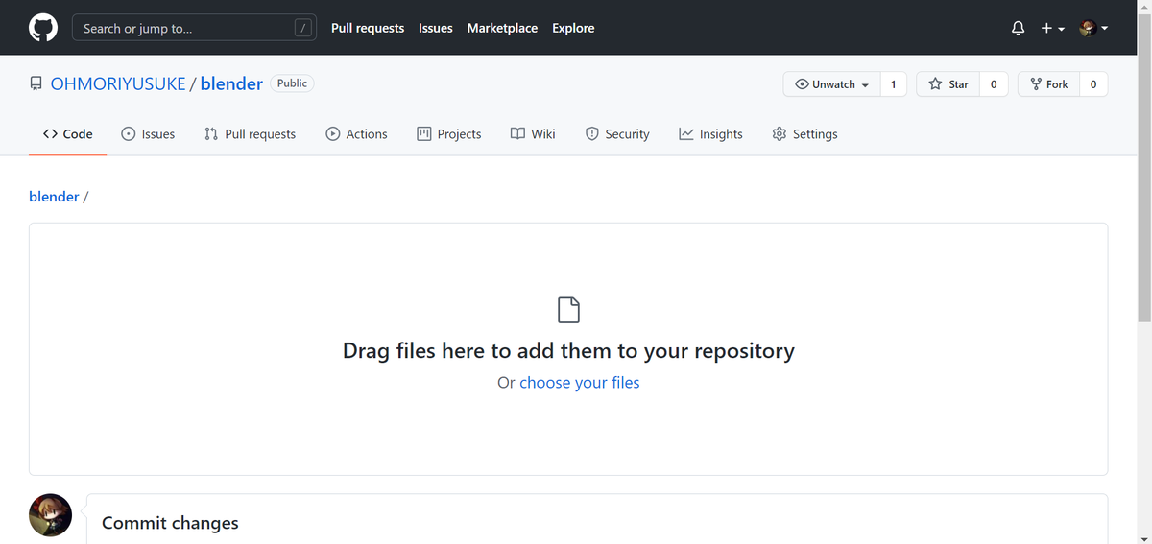The height and width of the screenshot is (544, 1152).
Task: Click the Drag files here heading text
Action: tap(568, 350)
